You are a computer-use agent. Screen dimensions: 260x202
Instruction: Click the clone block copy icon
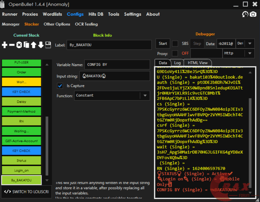tap(26, 45)
